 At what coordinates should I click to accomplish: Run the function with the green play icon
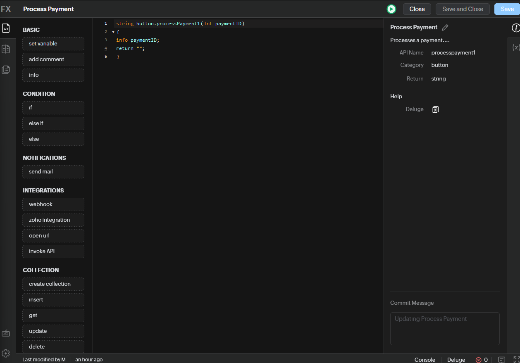(x=391, y=9)
